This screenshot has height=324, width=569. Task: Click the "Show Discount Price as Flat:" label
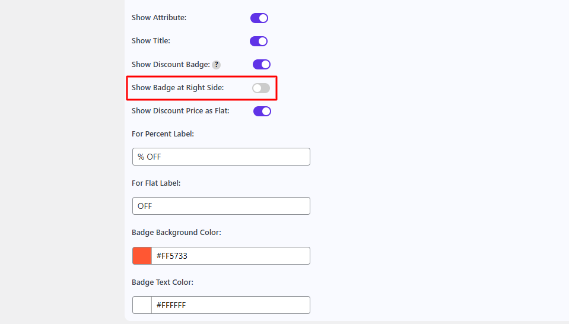(x=180, y=111)
